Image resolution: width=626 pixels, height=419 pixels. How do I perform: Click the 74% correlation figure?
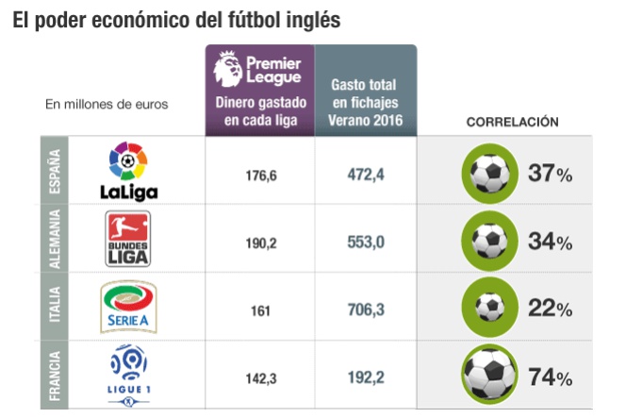551,377
